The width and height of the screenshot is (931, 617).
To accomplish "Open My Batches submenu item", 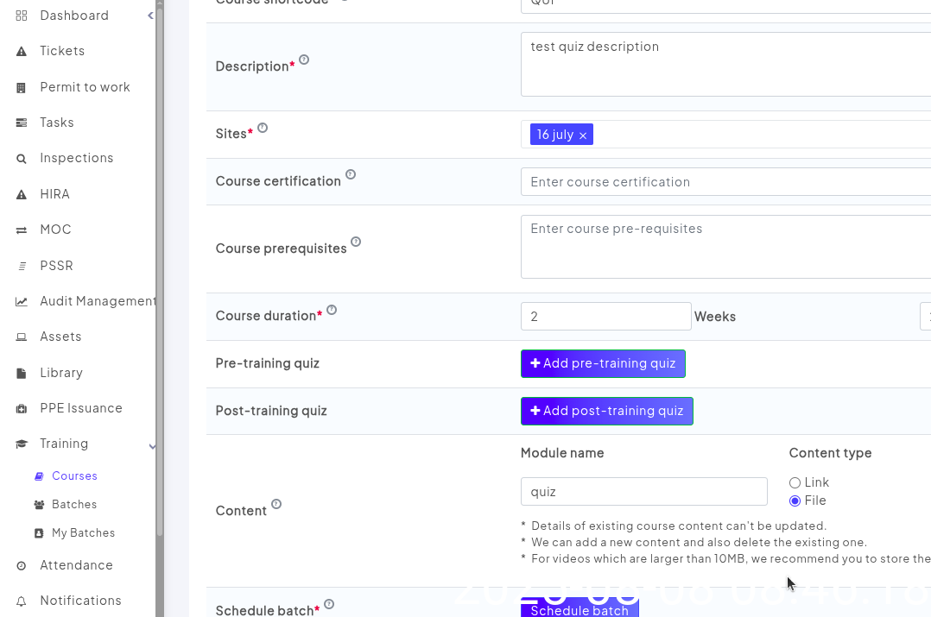I will 83,533.
